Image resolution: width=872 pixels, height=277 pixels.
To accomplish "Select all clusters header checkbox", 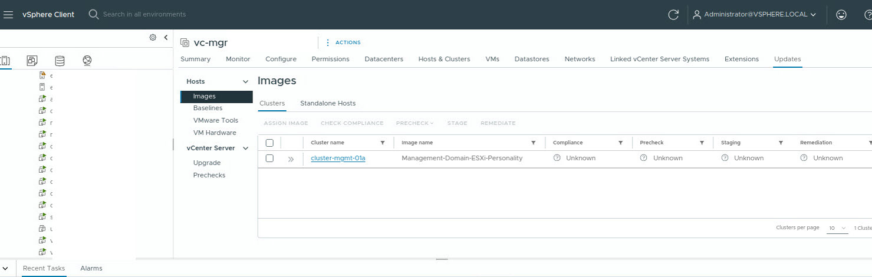I will point(269,143).
